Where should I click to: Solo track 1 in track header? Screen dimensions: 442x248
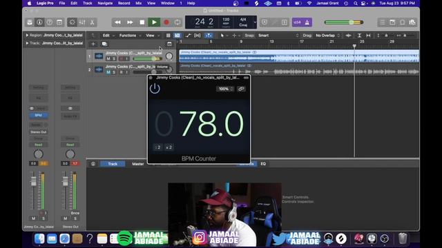[x=114, y=59]
